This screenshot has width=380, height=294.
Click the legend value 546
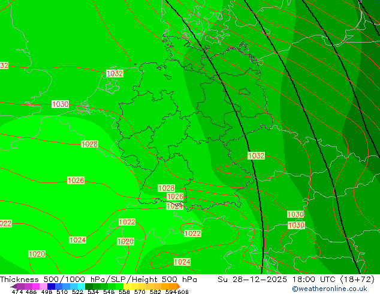[109, 292]
